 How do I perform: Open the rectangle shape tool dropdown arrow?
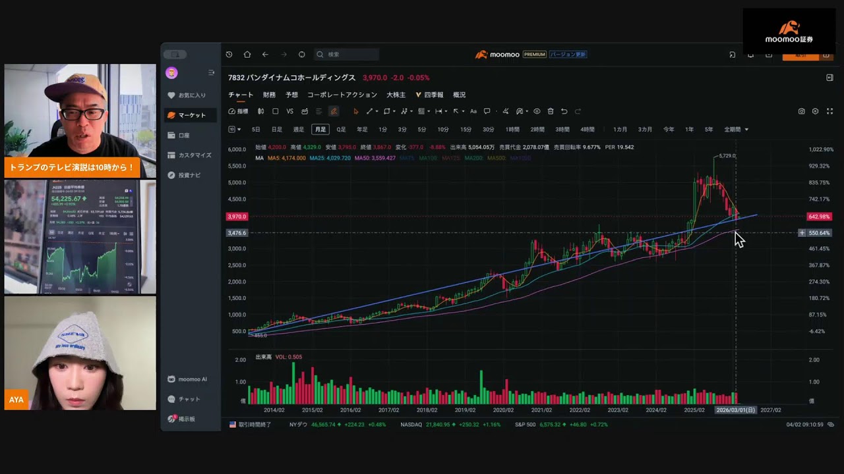(394, 111)
